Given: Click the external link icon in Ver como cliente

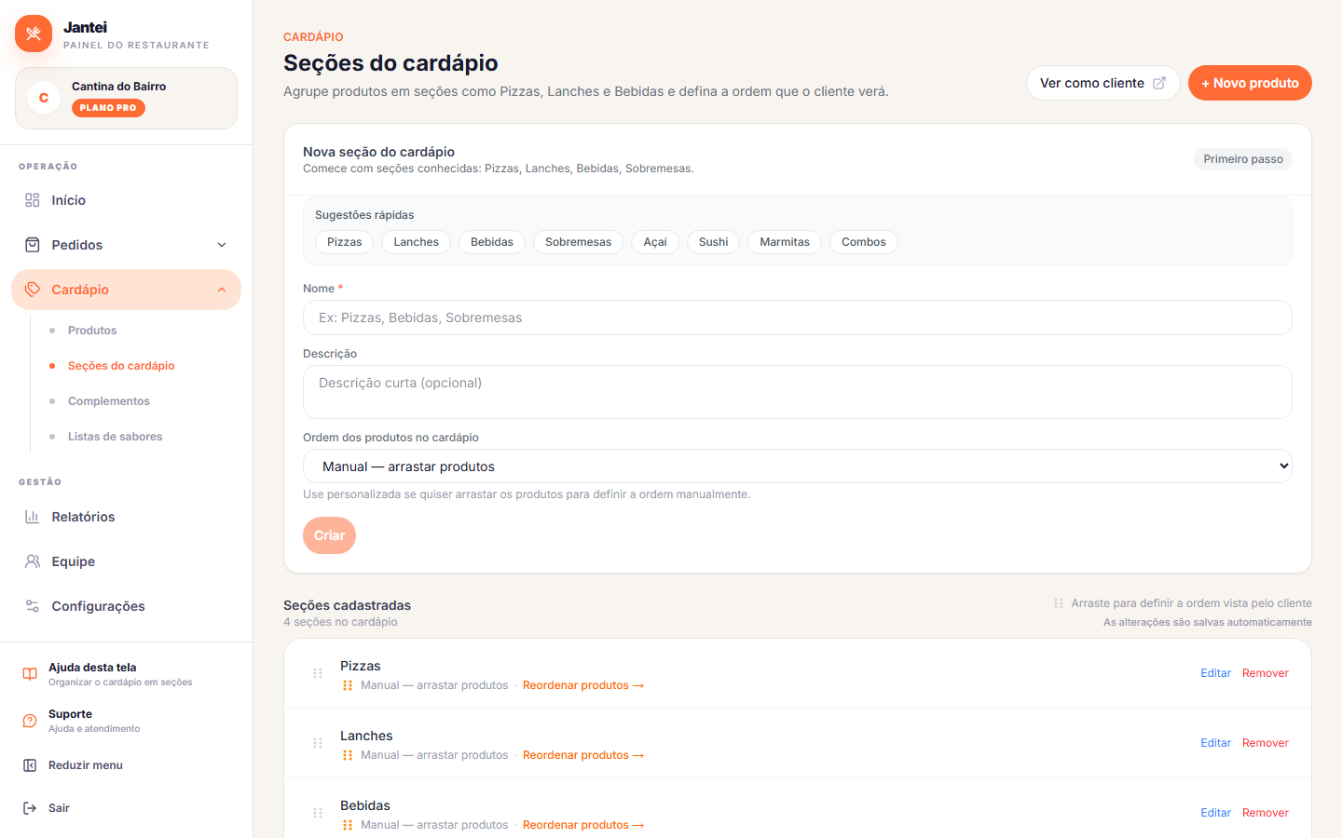Looking at the screenshot, I should coord(1159,83).
